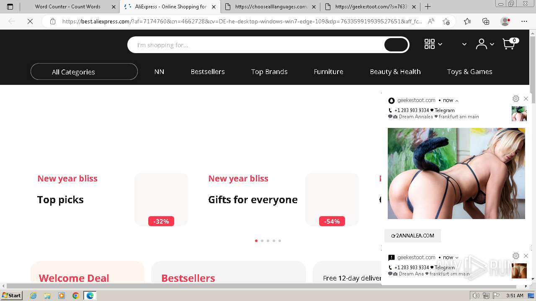Add this page to favorites star
This screenshot has width=536, height=301.
point(446,21)
